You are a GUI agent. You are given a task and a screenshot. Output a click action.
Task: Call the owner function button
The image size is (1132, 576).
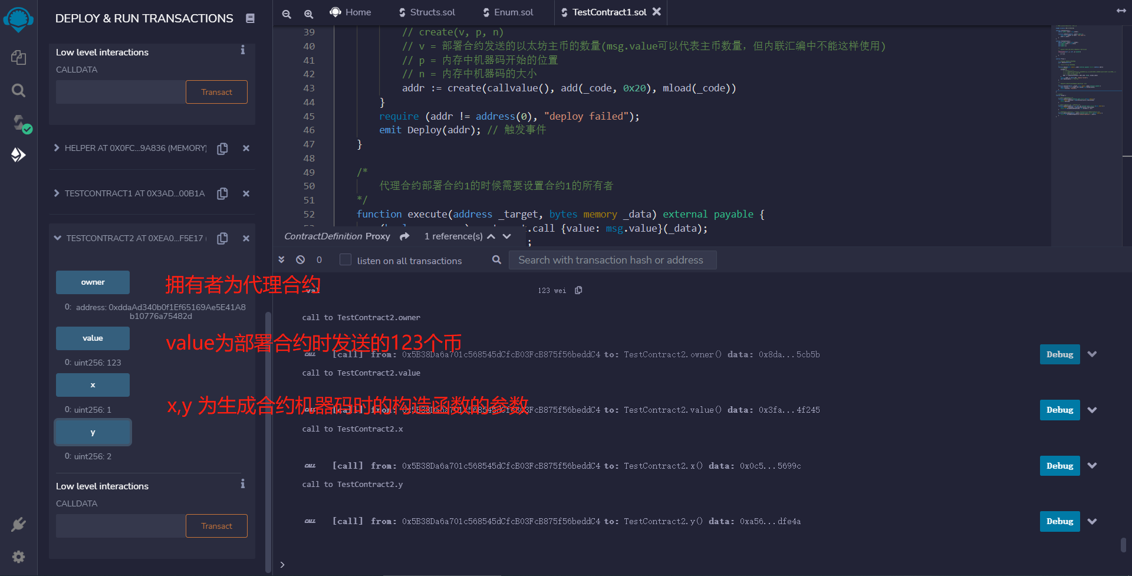(93, 282)
